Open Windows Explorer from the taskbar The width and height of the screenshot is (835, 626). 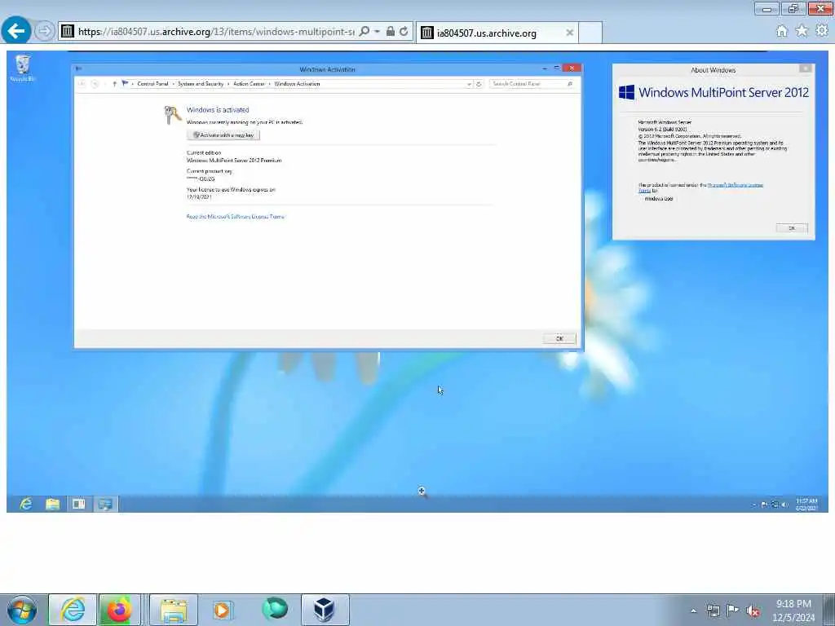[x=174, y=610]
